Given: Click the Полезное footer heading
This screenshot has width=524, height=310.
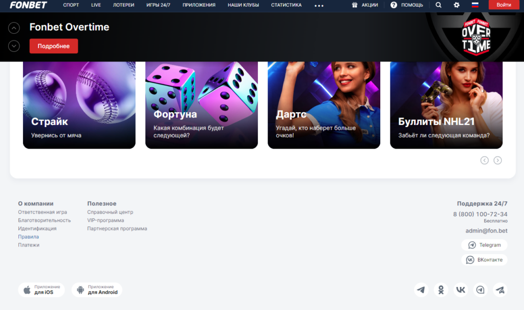Looking at the screenshot, I should (x=102, y=203).
